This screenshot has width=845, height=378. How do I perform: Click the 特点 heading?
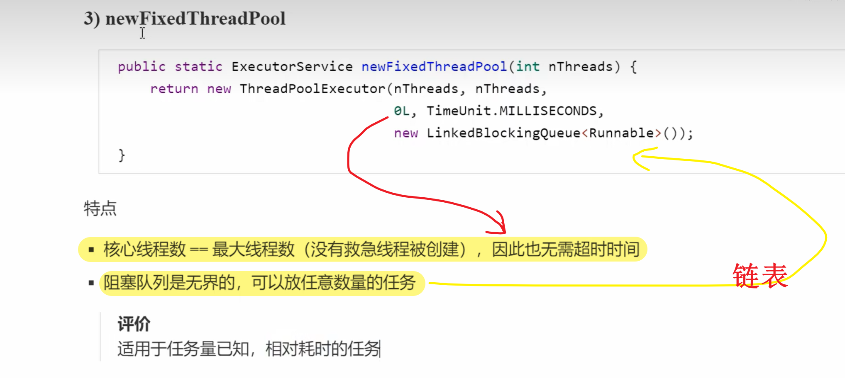[x=100, y=208]
